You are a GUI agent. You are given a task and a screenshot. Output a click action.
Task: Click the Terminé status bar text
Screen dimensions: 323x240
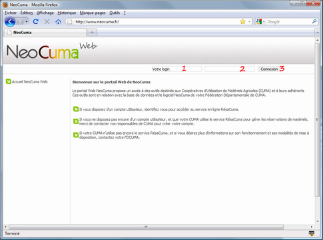pos(12,233)
